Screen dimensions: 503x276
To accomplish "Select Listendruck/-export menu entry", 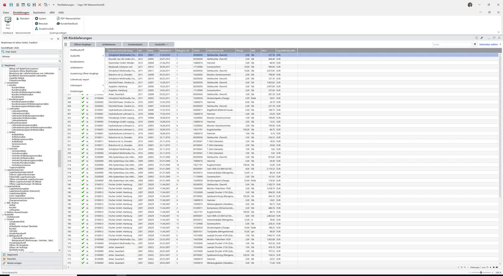I will tap(87, 79).
